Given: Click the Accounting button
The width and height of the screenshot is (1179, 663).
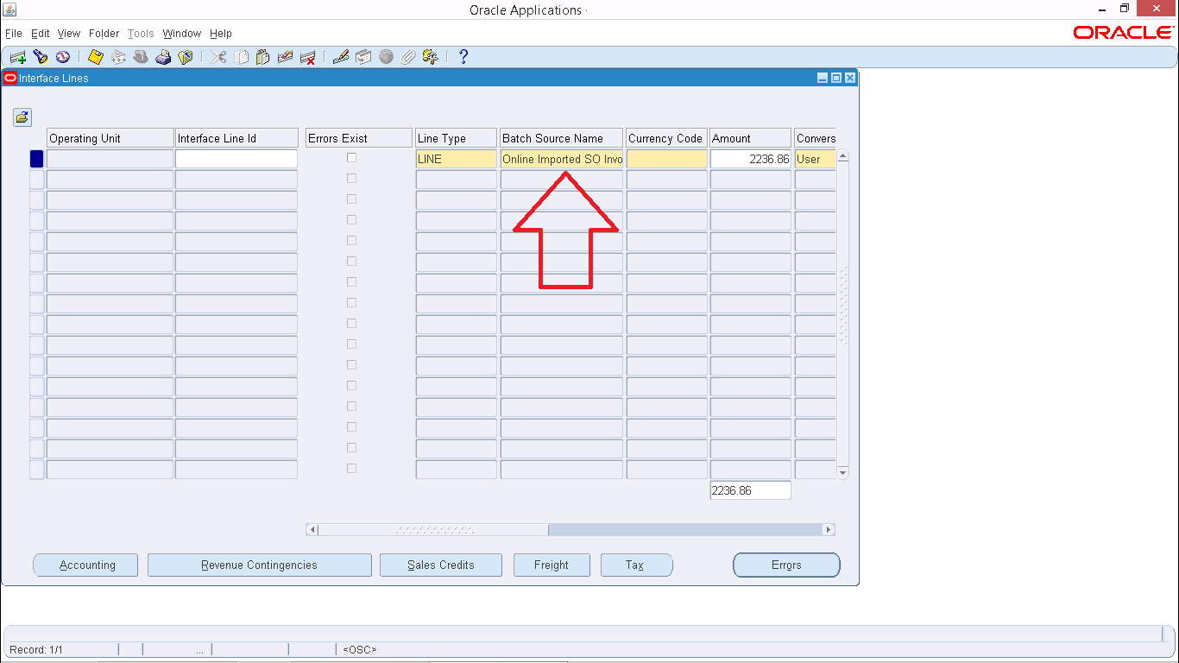Looking at the screenshot, I should point(85,565).
